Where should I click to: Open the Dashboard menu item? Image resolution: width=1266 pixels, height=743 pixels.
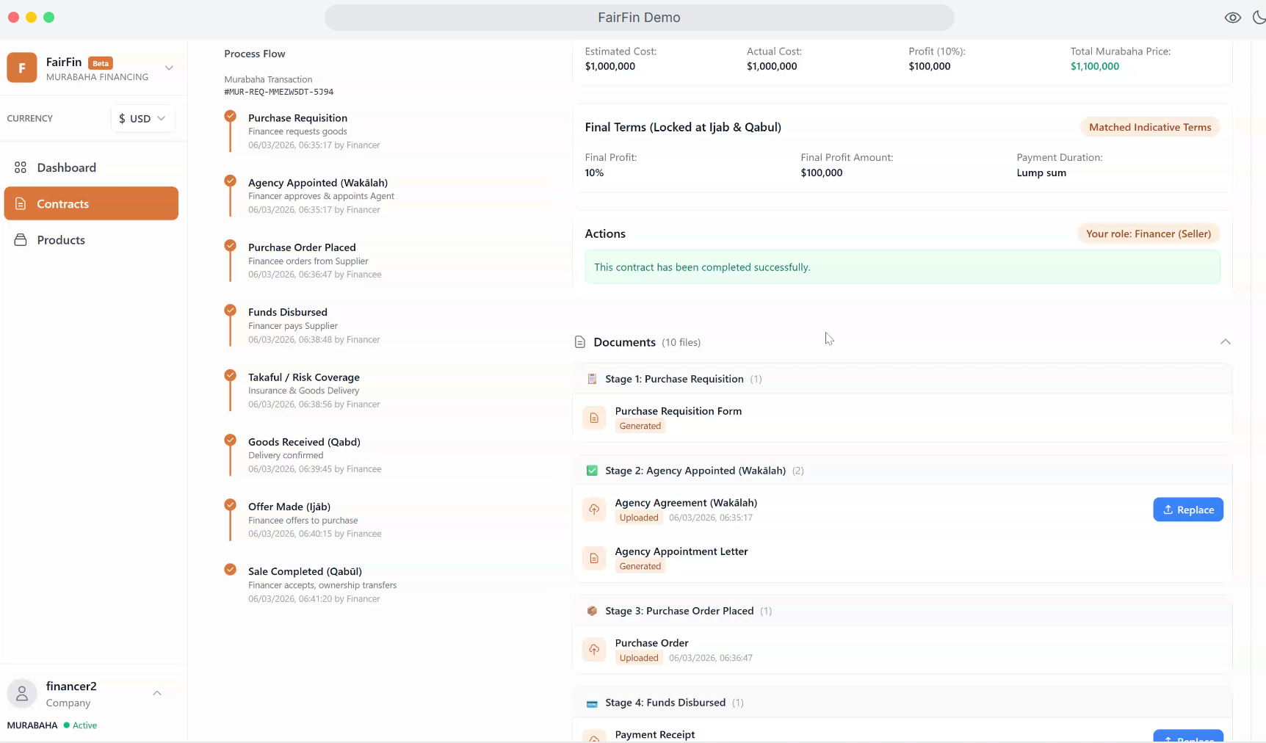coord(66,167)
